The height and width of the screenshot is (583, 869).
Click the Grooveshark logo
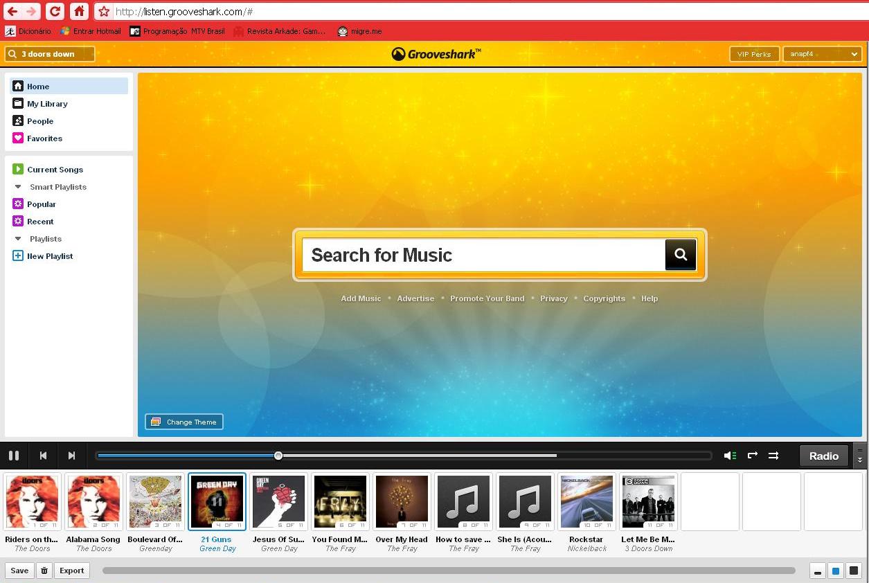(436, 54)
